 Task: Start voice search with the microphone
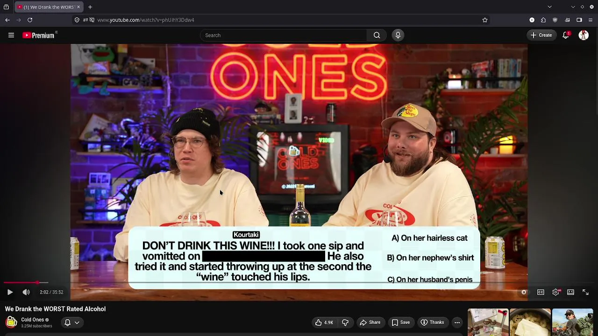point(398,35)
